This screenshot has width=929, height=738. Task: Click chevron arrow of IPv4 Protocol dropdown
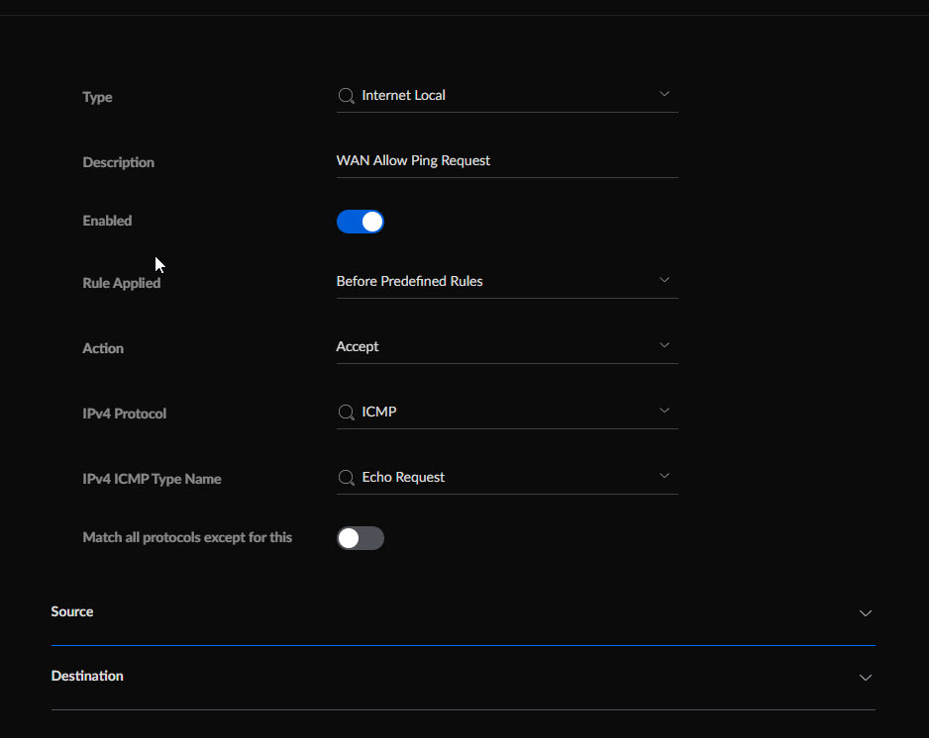(x=665, y=411)
